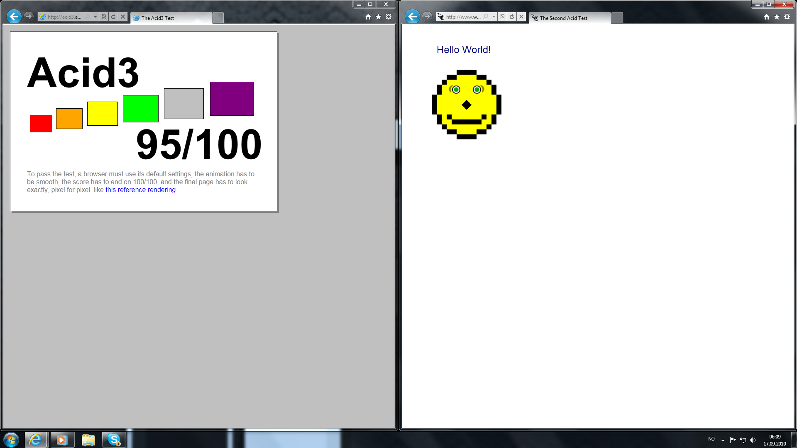
Task: Click the Acid3 heading
Action: coord(83,73)
